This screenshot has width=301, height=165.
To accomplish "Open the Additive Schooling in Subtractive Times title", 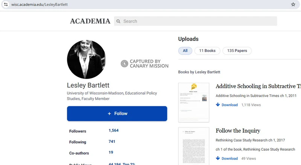I will 258,86.
